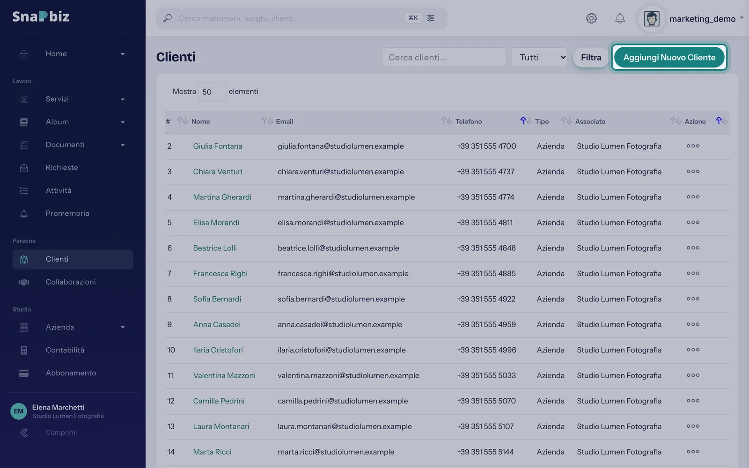Open actions menu for Valentina Mazzoni
The image size is (749, 468).
(693, 375)
